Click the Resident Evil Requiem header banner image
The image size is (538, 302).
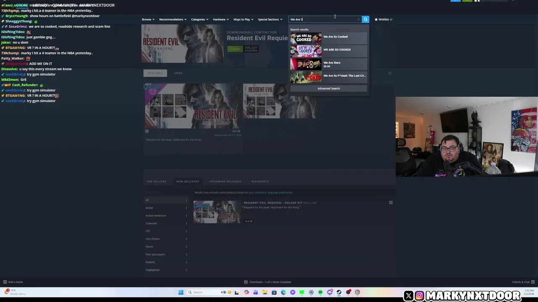tap(182, 44)
